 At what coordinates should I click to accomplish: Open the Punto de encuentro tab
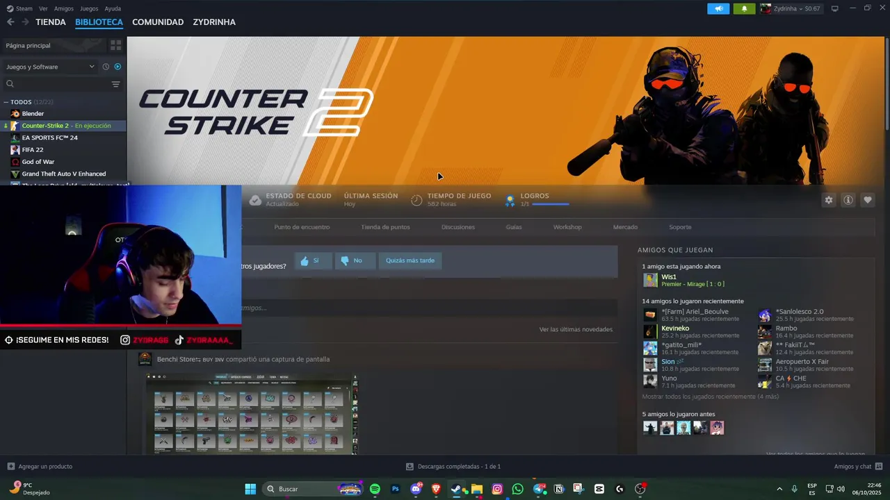point(302,227)
